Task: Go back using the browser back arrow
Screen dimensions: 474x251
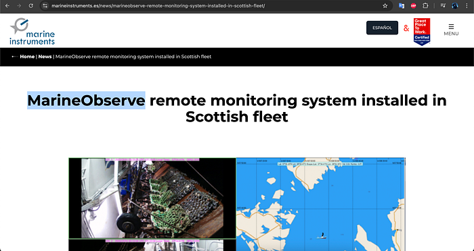Action: click(7, 5)
